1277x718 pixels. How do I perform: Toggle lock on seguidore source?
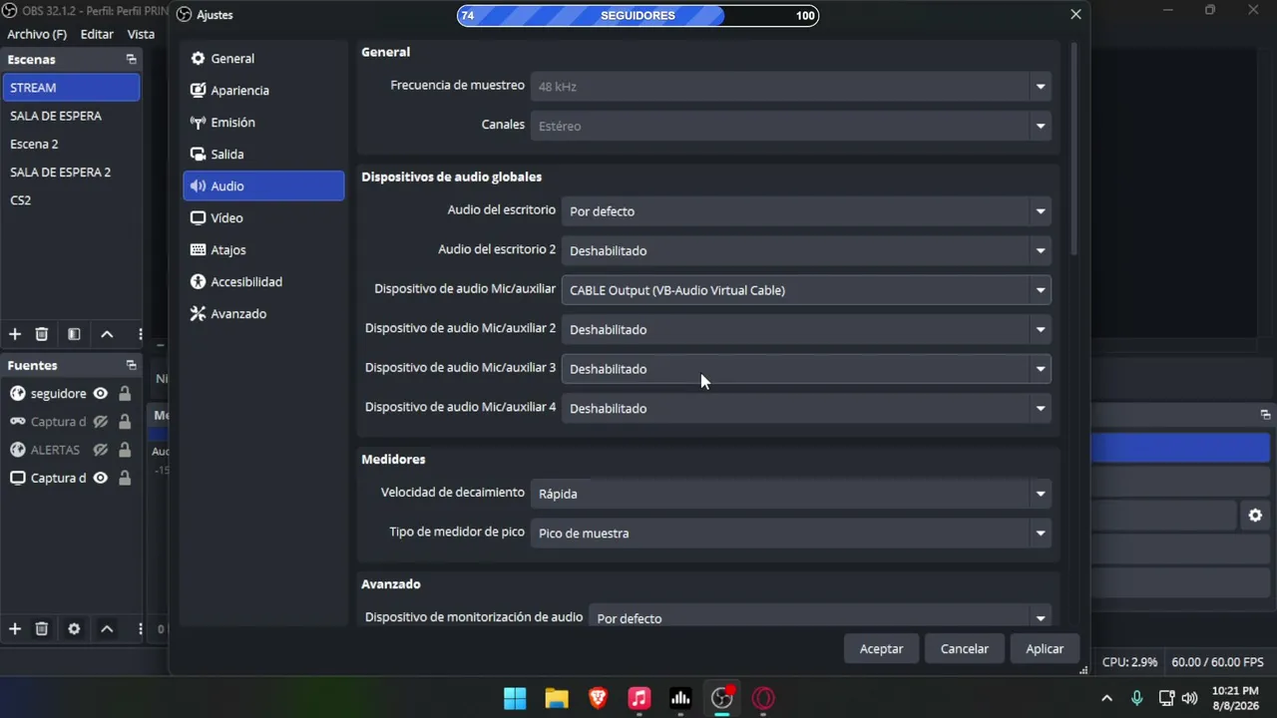[x=125, y=394]
